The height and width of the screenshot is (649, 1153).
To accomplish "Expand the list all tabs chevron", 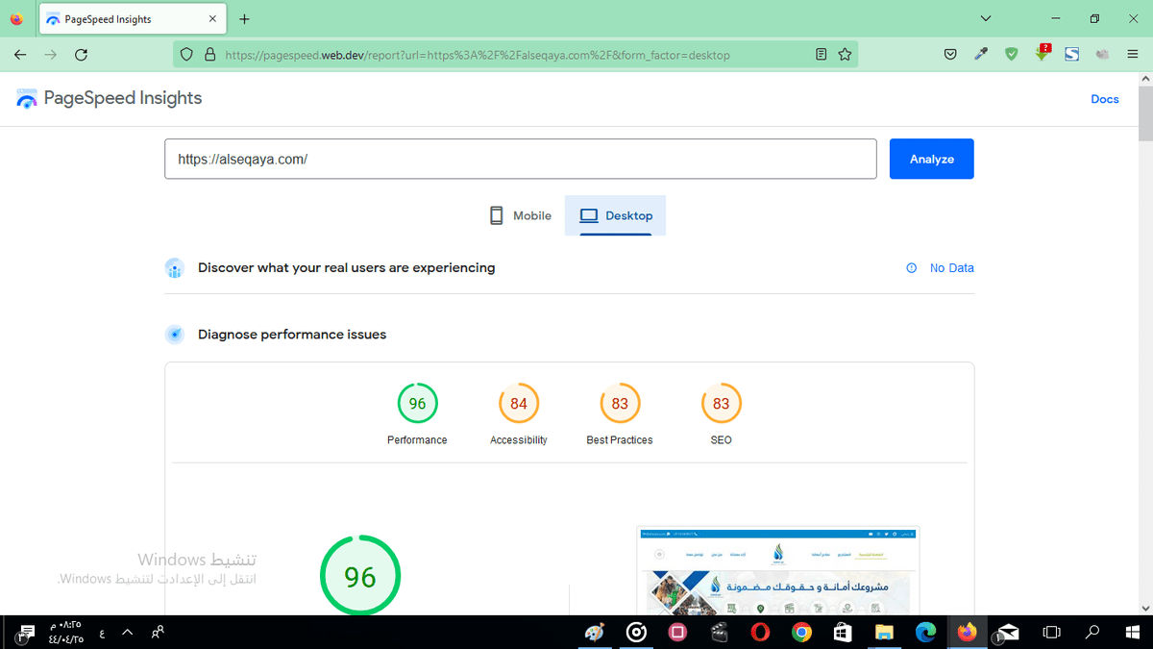I will tap(986, 19).
